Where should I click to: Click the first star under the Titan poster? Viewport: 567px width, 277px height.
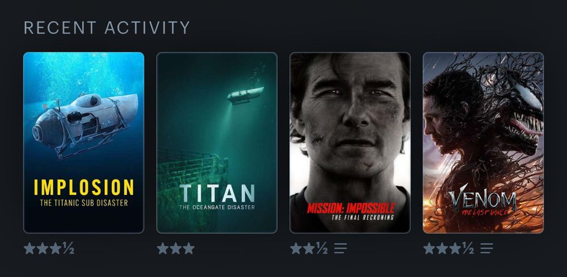point(163,248)
